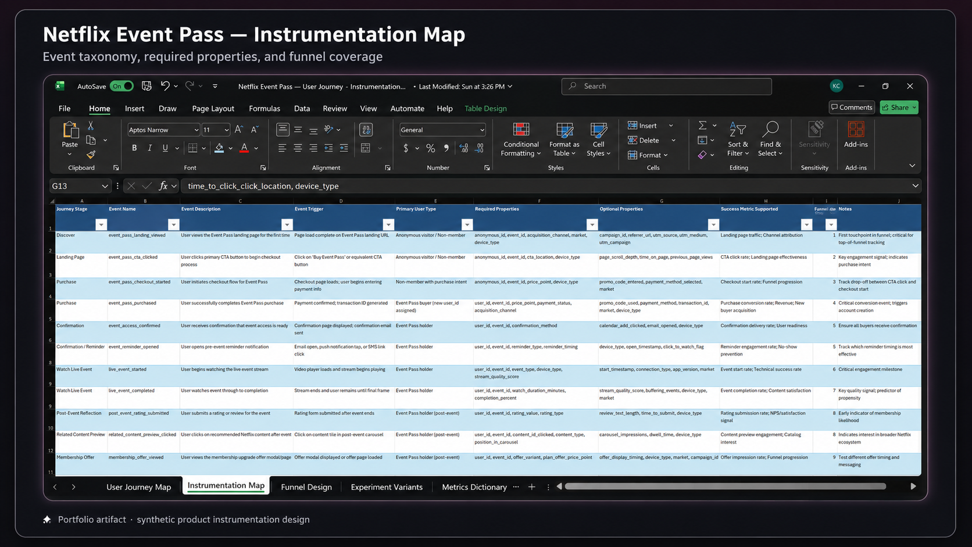Viewport: 972px width, 547px height.
Task: Click the Accounting dollar format icon
Action: coord(406,148)
